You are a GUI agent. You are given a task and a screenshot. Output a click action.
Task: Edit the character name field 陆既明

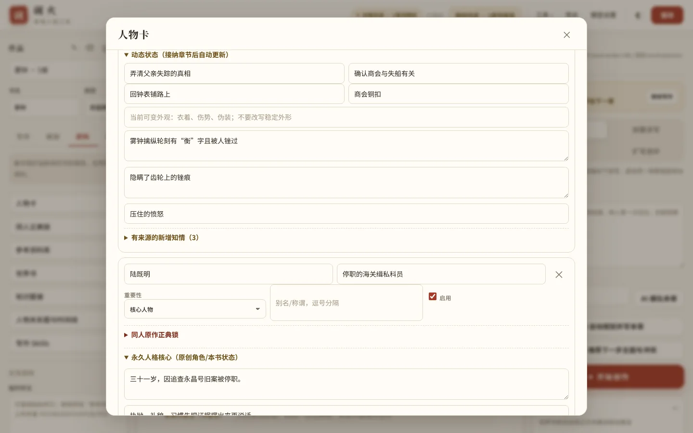pos(229,274)
